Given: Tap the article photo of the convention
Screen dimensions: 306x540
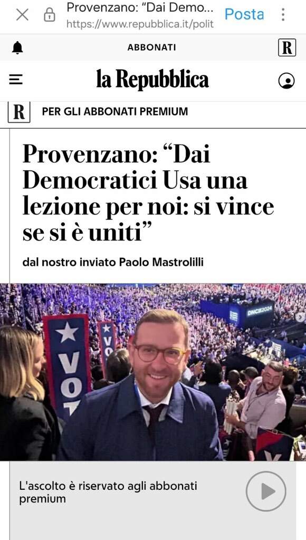Looking at the screenshot, I should (153, 372).
